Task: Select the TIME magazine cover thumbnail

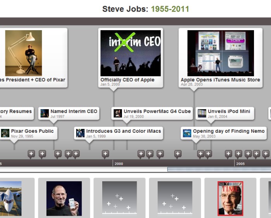Action: [230, 198]
